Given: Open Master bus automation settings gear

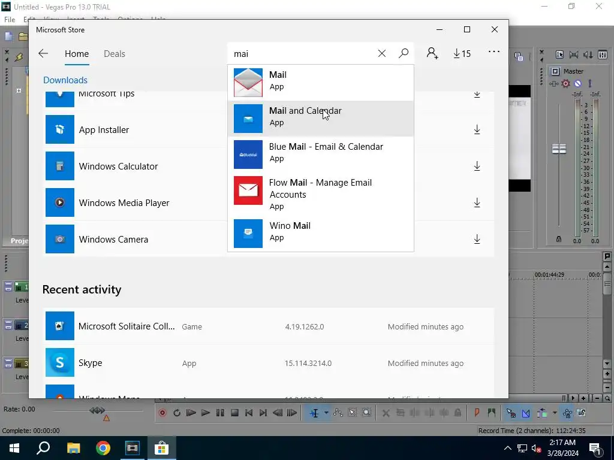Looking at the screenshot, I should pyautogui.click(x=566, y=83).
